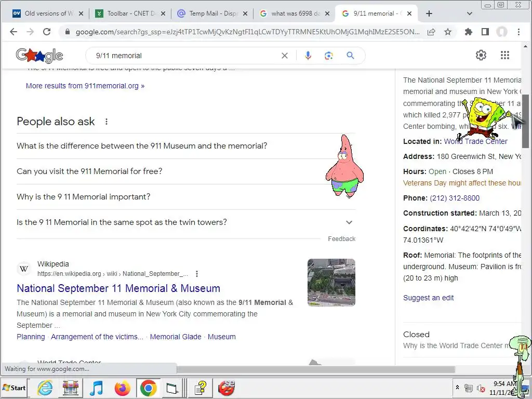Open More results from 911memorial.org
This screenshot has width=532, height=399.
click(85, 86)
